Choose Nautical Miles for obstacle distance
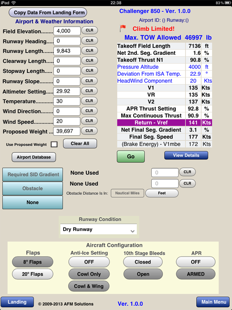The height and width of the screenshot is (310, 232). coord(127,193)
